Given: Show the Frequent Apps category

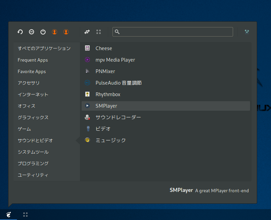Looking at the screenshot, I should click(x=47, y=60).
